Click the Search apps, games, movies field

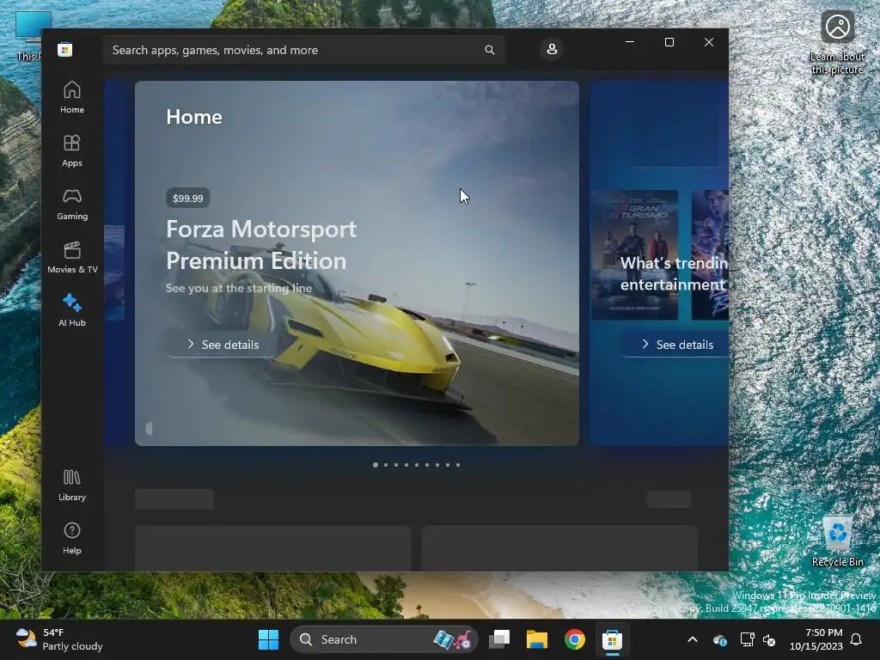303,50
